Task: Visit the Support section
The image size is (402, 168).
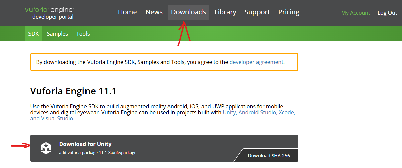Action: tap(257, 12)
